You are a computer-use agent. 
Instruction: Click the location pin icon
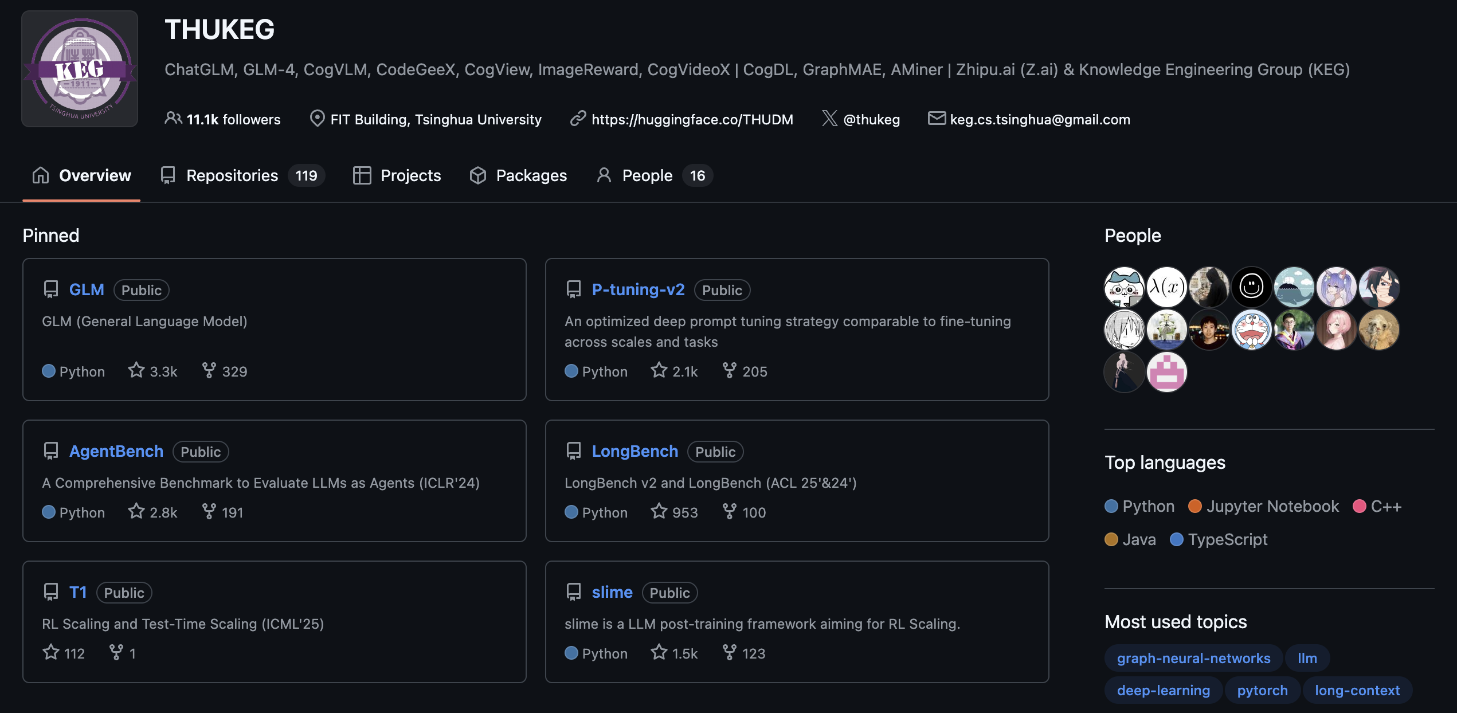(x=317, y=118)
